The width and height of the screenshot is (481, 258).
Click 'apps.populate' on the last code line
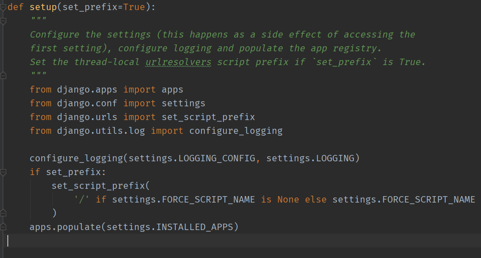pos(65,227)
